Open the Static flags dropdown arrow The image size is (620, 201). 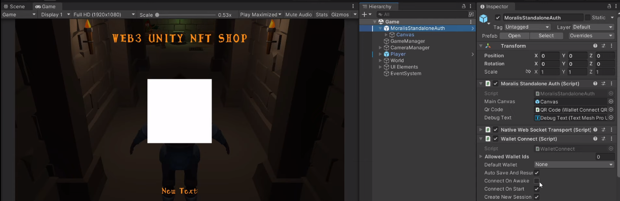[x=611, y=18]
